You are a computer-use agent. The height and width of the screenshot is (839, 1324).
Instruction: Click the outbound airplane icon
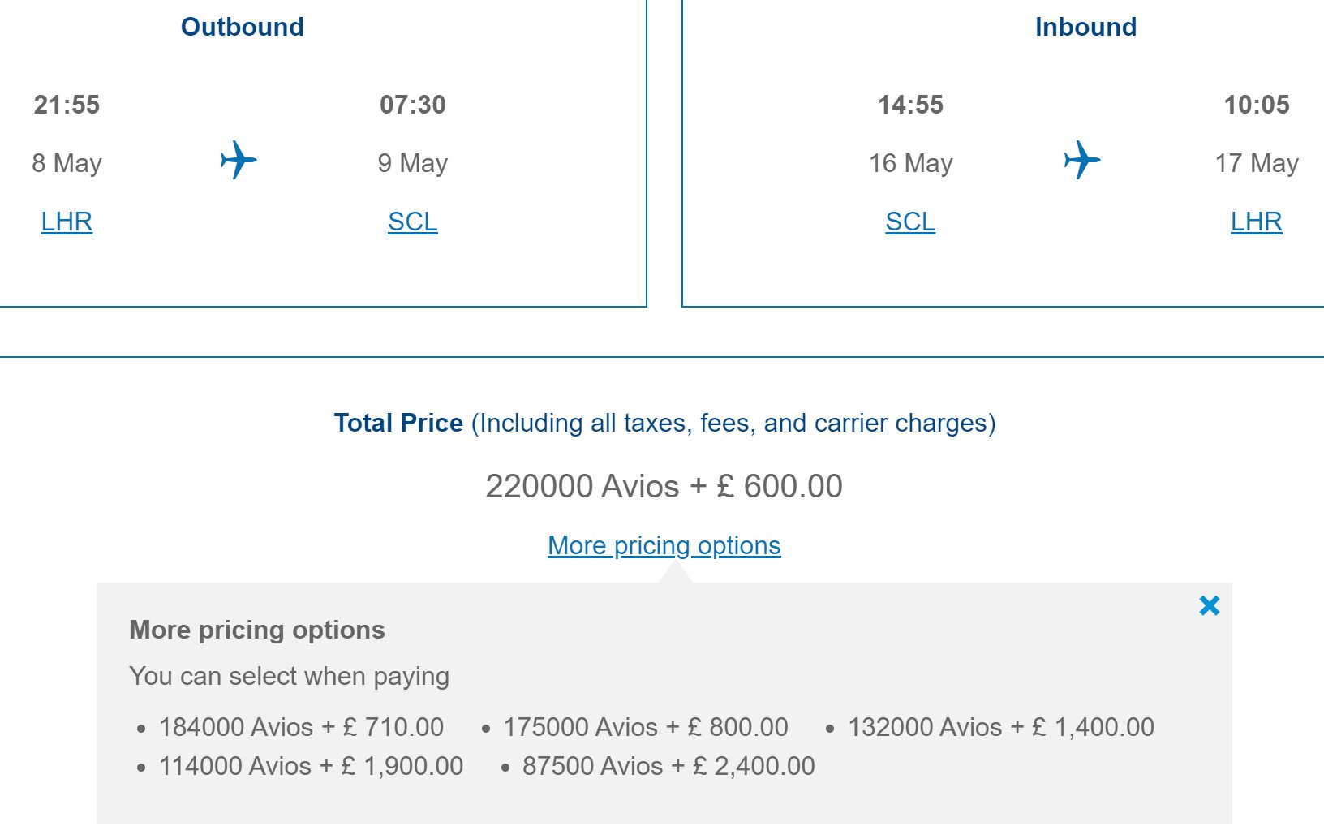239,160
